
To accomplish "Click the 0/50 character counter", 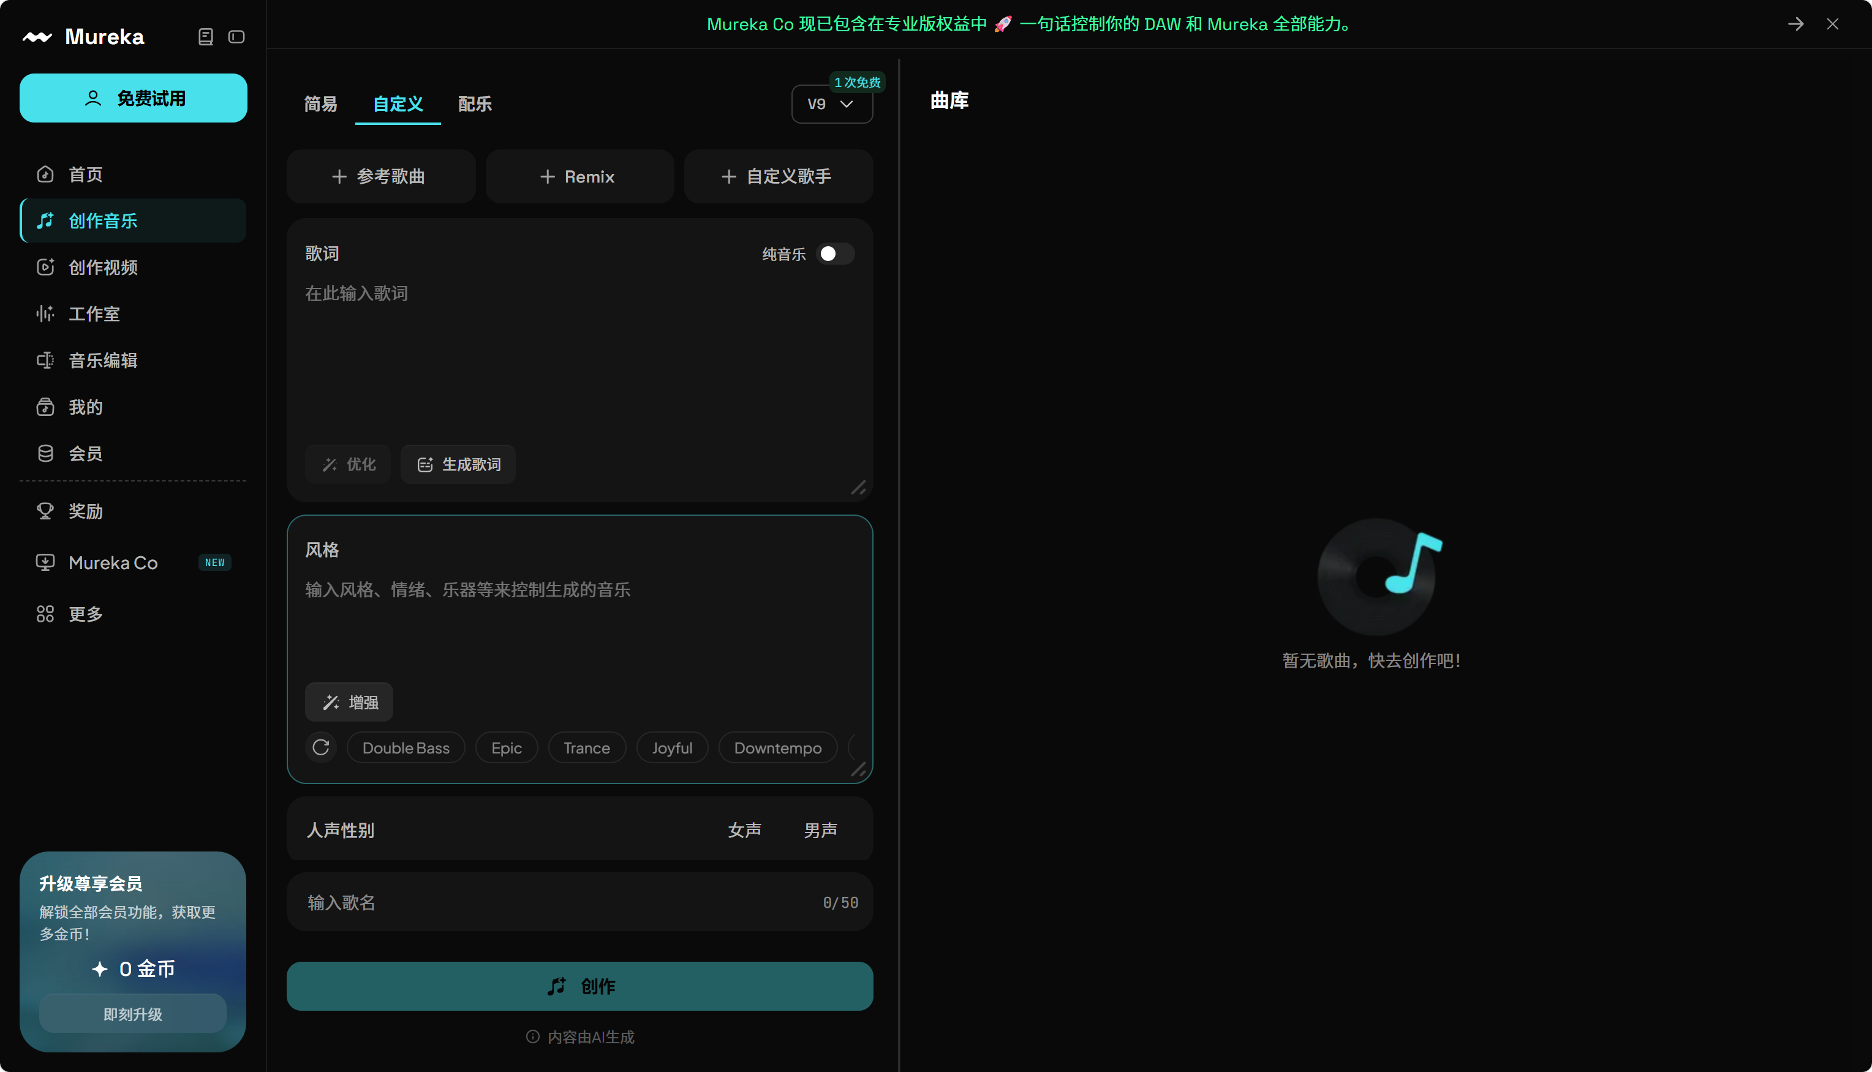I will (840, 903).
